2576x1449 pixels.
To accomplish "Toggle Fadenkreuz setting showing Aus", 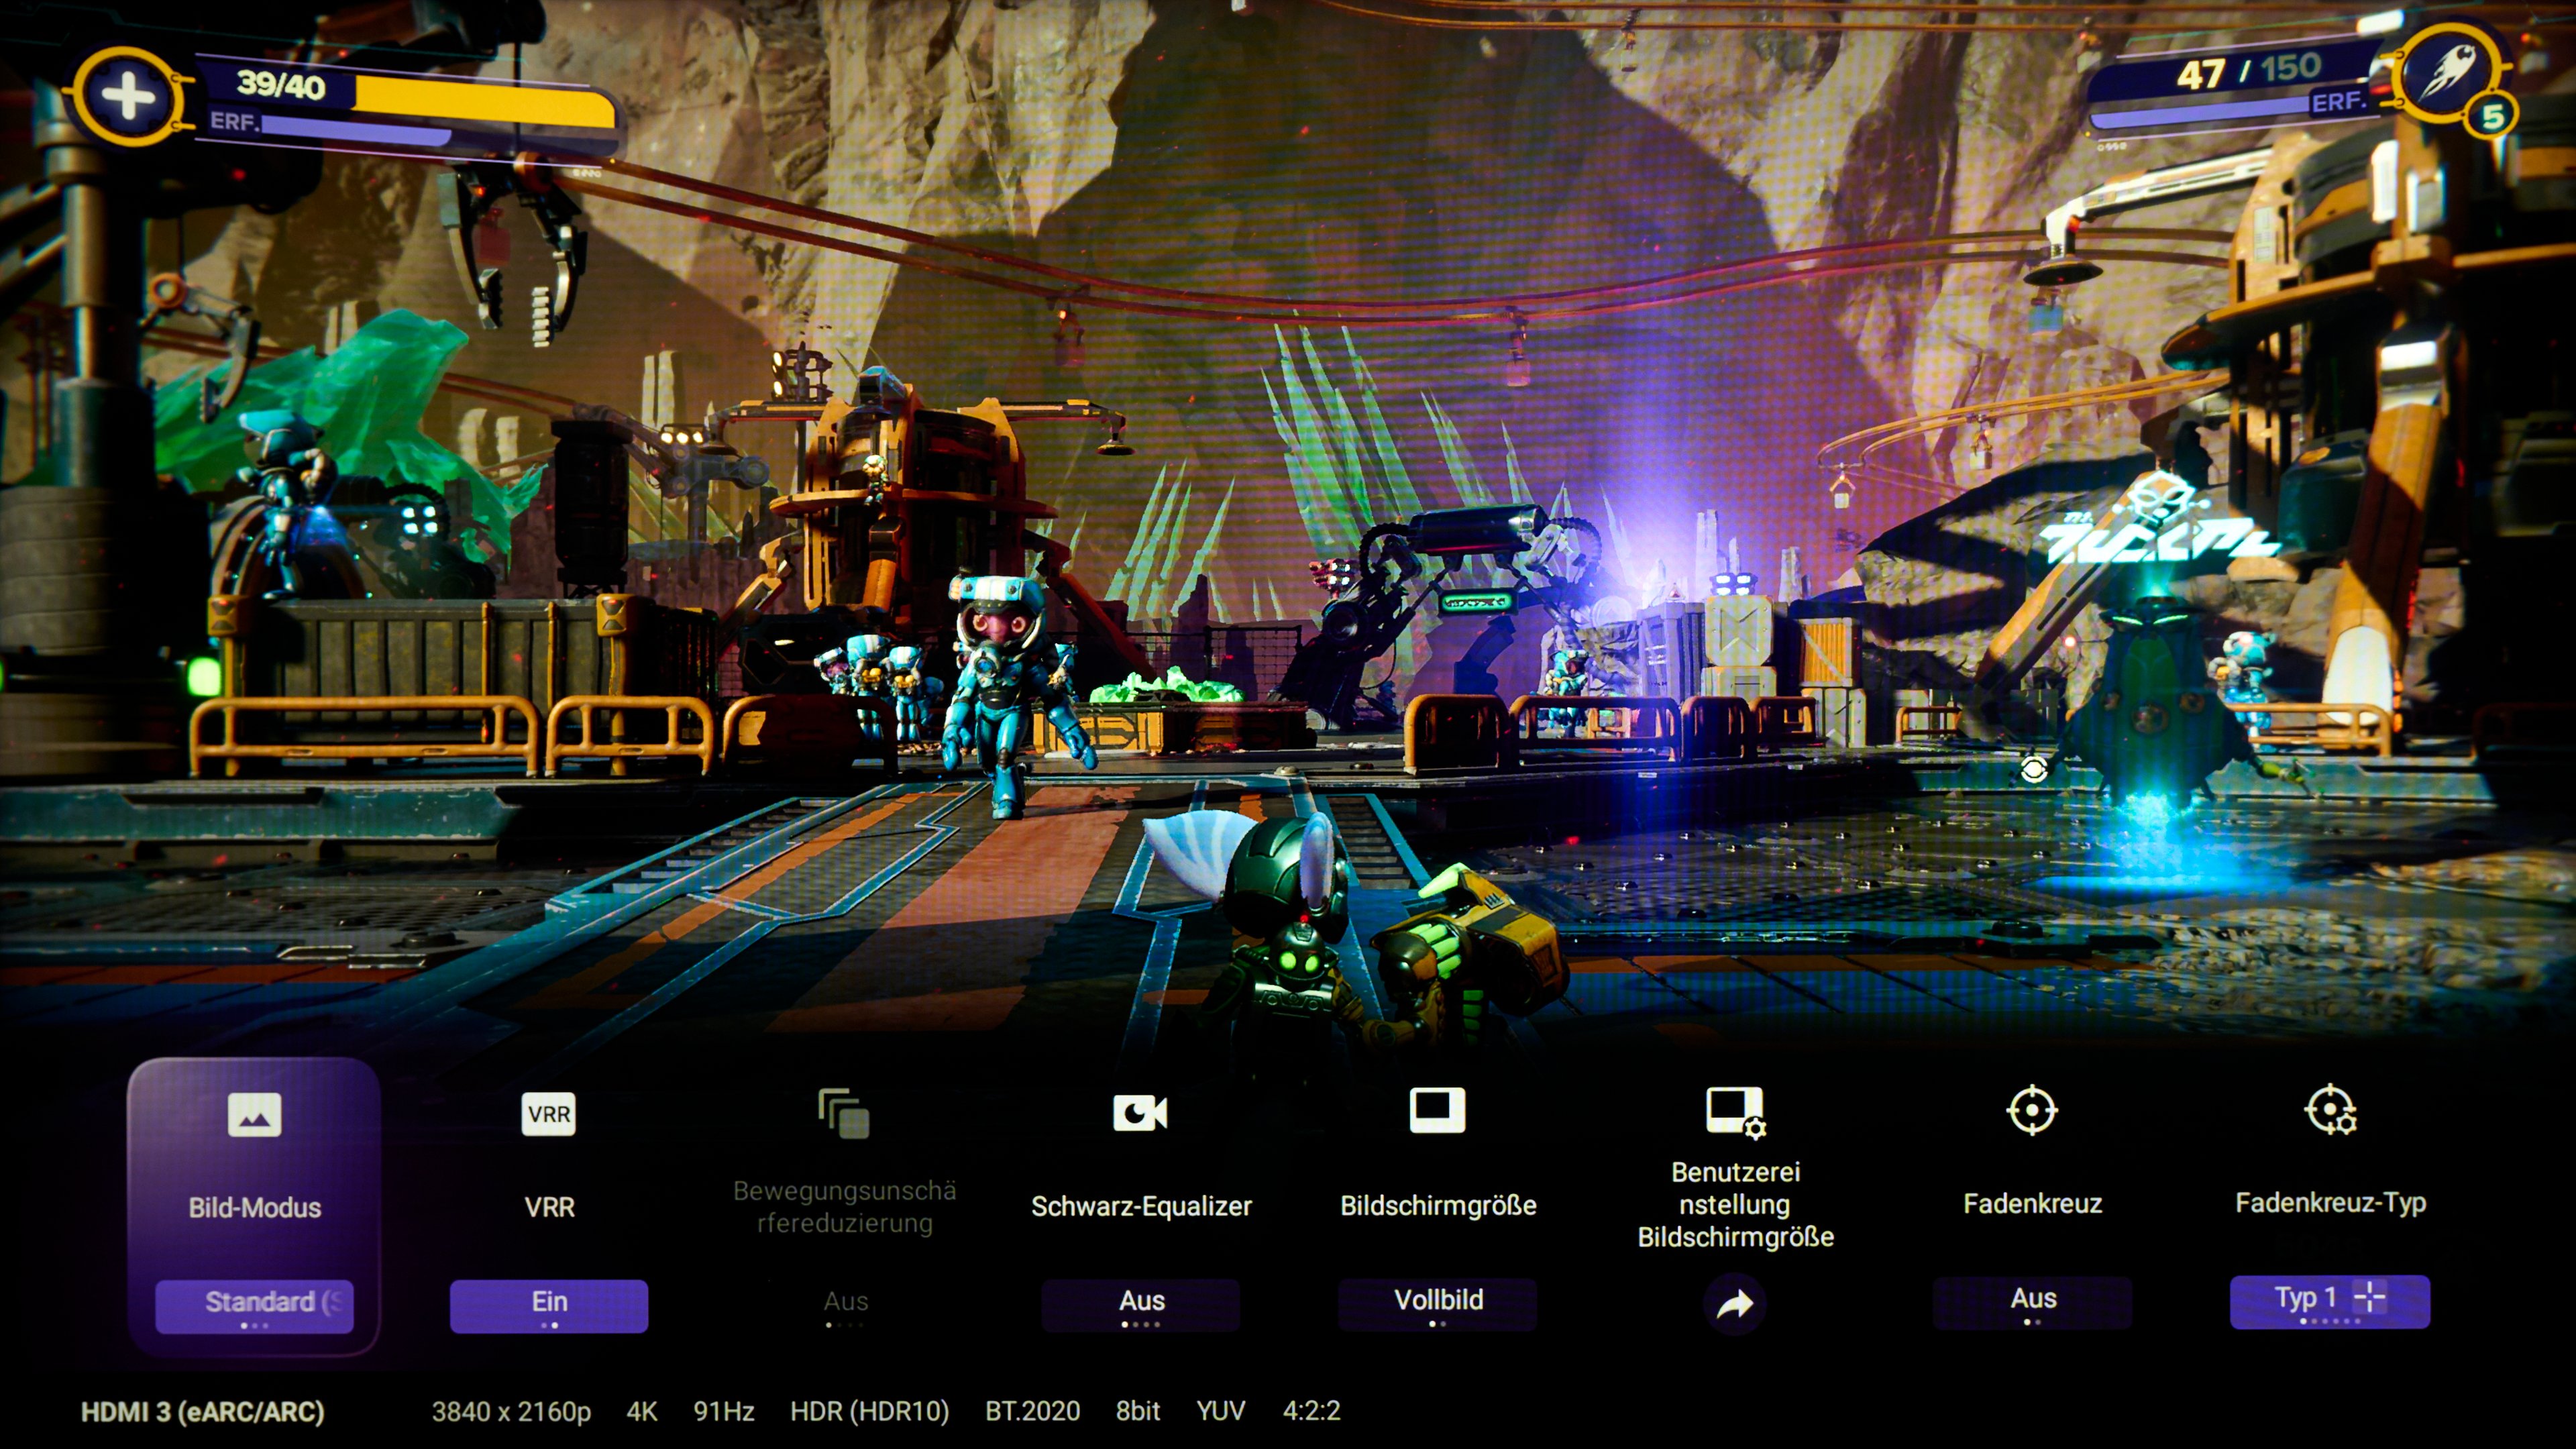I will tap(2032, 1302).
